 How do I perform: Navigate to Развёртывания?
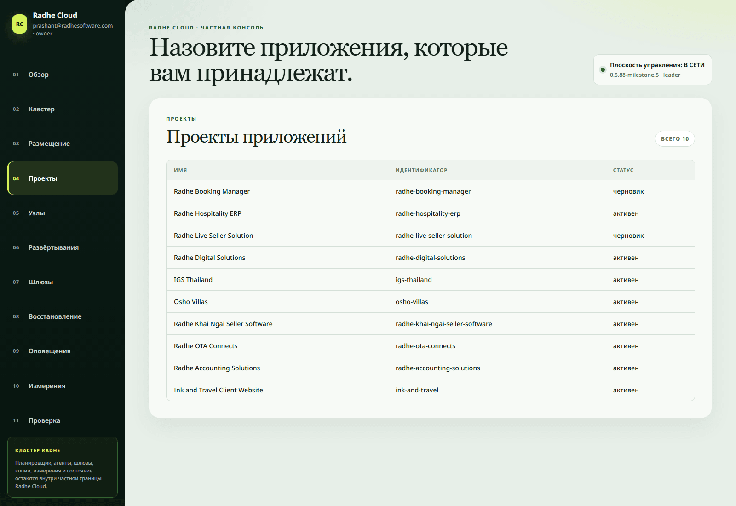[x=63, y=247]
